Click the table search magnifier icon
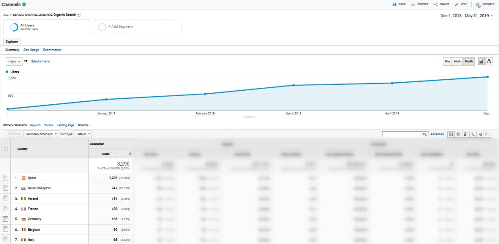The height and width of the screenshot is (244, 499). tap(425, 134)
